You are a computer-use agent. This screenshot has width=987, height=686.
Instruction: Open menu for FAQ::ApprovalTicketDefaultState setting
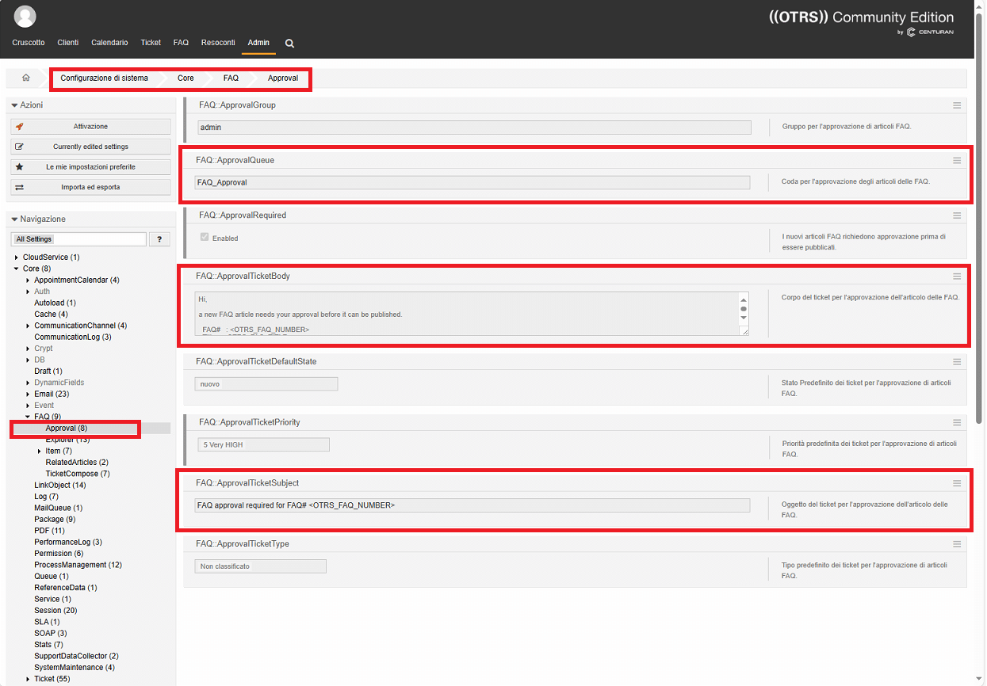pyautogui.click(x=957, y=361)
